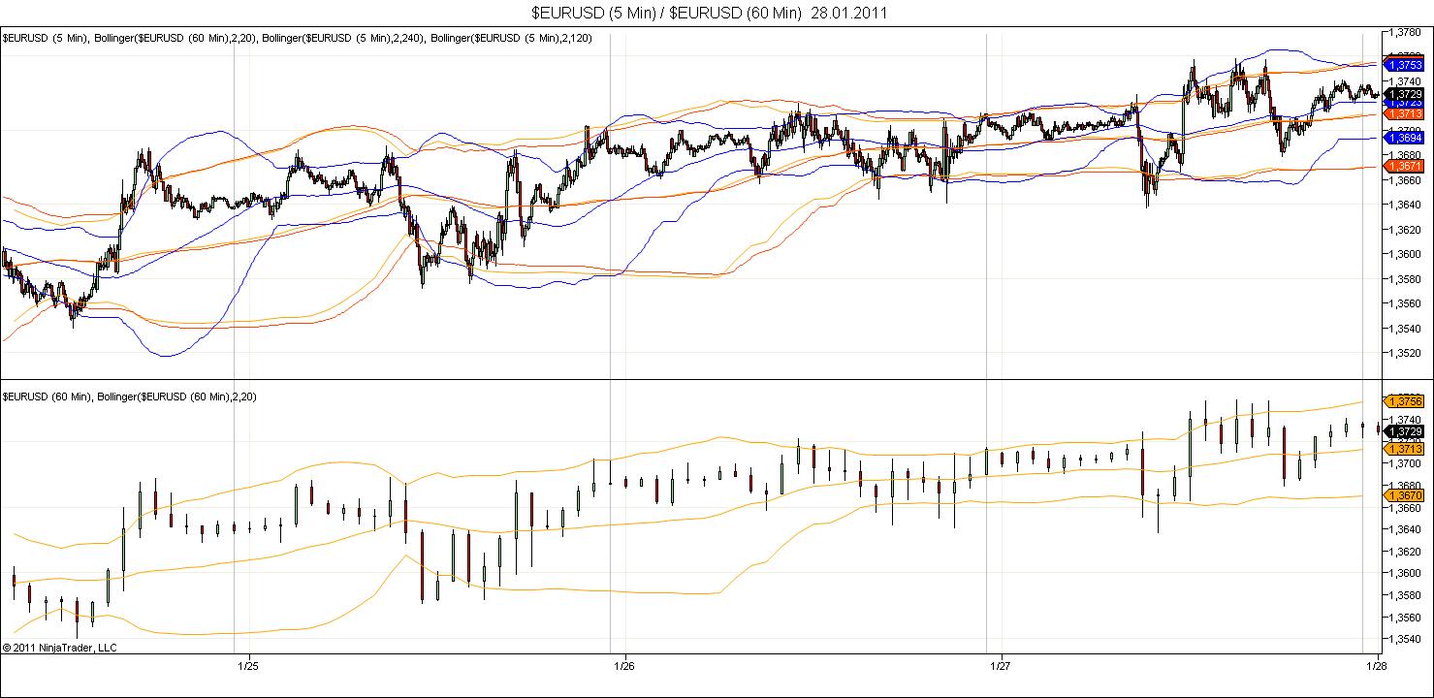Image resolution: width=1434 pixels, height=698 pixels.
Task: Click the 1,3520 price axis label
Action: pos(1407,353)
